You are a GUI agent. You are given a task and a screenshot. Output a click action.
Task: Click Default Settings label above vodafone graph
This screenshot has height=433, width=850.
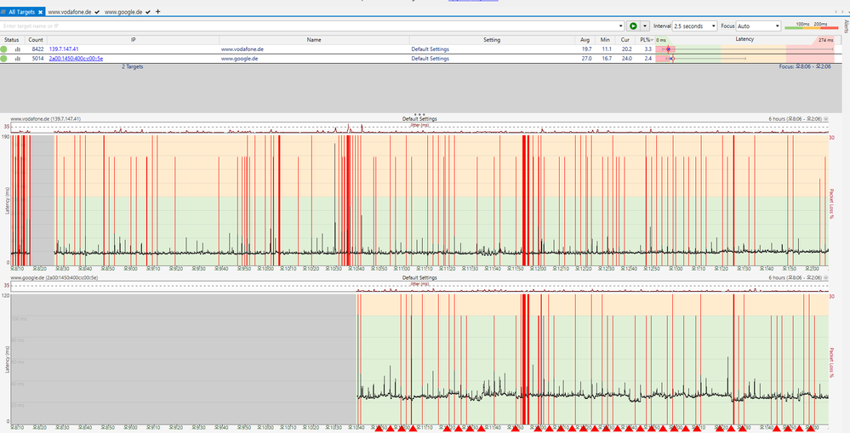(419, 119)
